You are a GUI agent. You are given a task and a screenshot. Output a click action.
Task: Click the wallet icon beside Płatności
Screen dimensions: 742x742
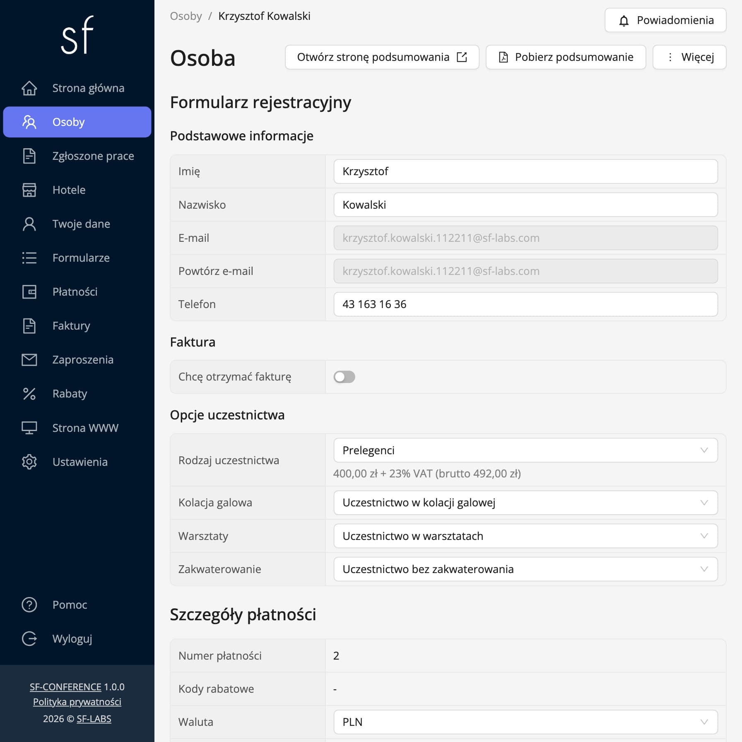(29, 292)
